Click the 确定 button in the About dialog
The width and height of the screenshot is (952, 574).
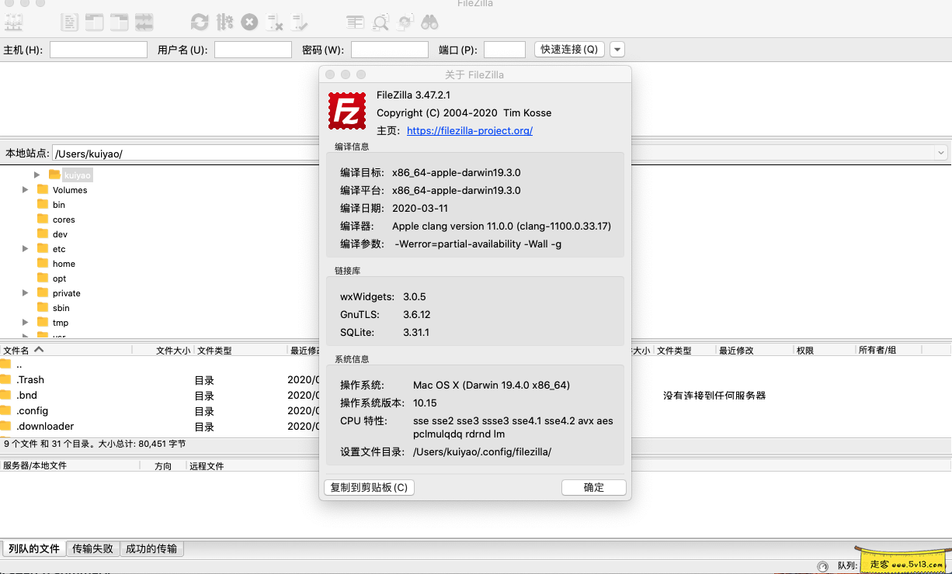point(593,487)
